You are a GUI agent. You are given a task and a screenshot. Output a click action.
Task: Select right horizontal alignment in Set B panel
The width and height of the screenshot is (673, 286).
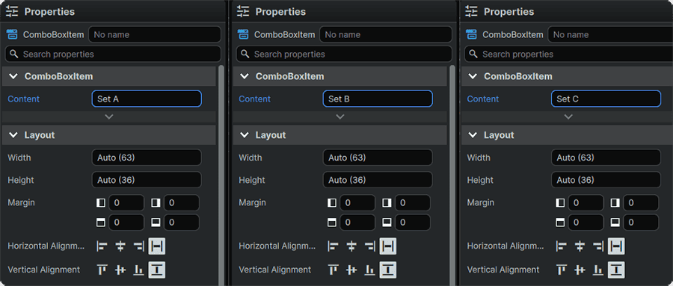pos(369,246)
